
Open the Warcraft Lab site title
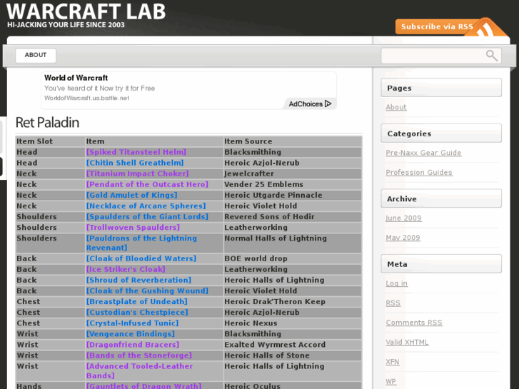point(86,11)
